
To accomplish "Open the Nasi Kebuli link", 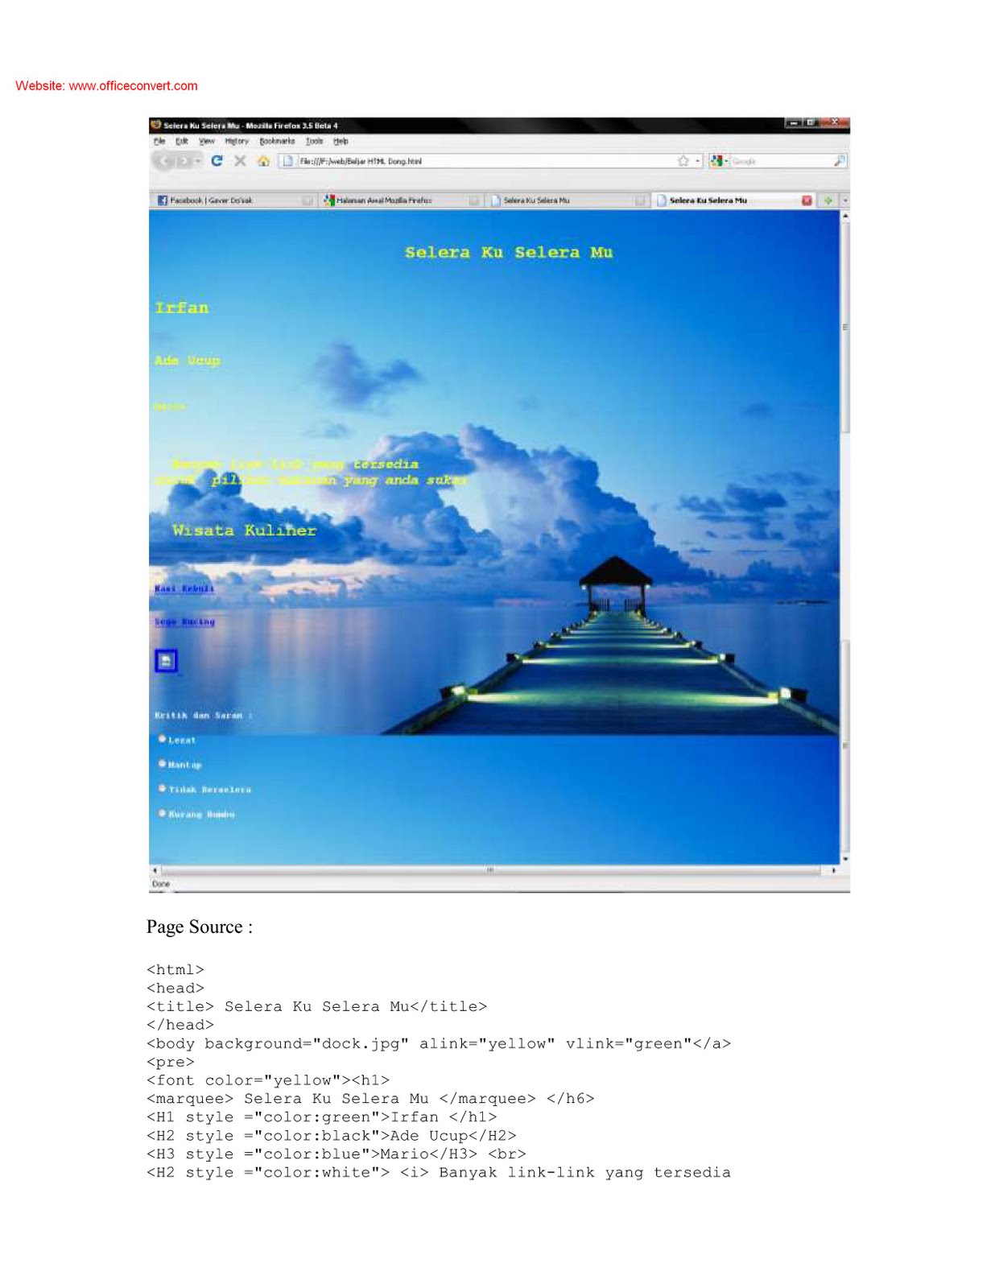I will pos(184,588).
